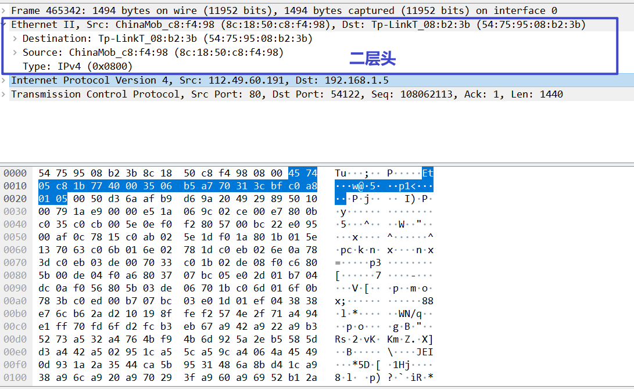Click hex offset 00e0 row label
The height and width of the screenshot is (389, 634).
[15, 352]
